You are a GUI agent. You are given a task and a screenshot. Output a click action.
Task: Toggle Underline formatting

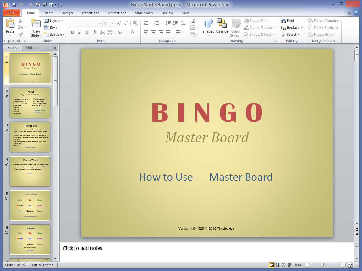tap(87, 32)
